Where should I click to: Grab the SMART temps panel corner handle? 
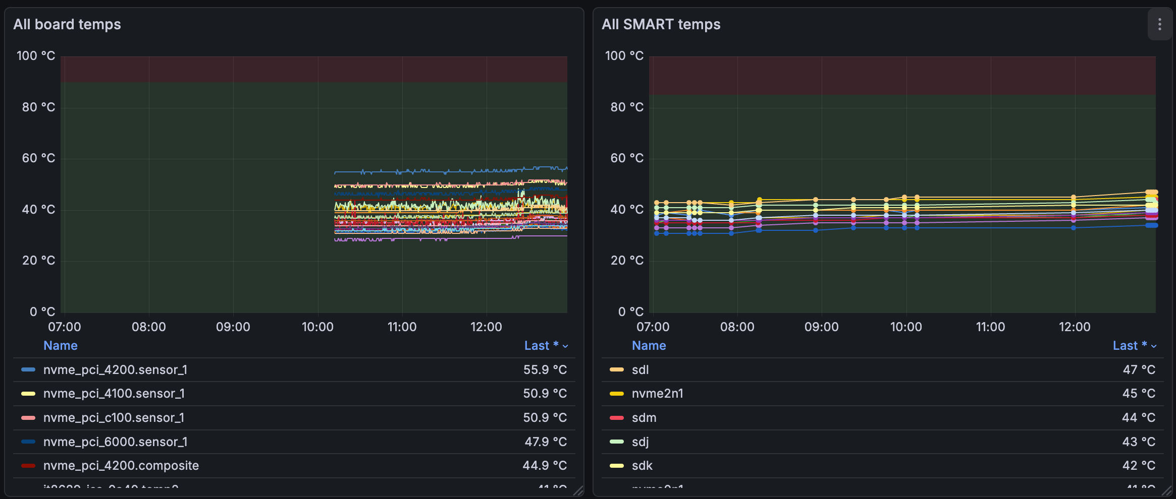[1167, 491]
